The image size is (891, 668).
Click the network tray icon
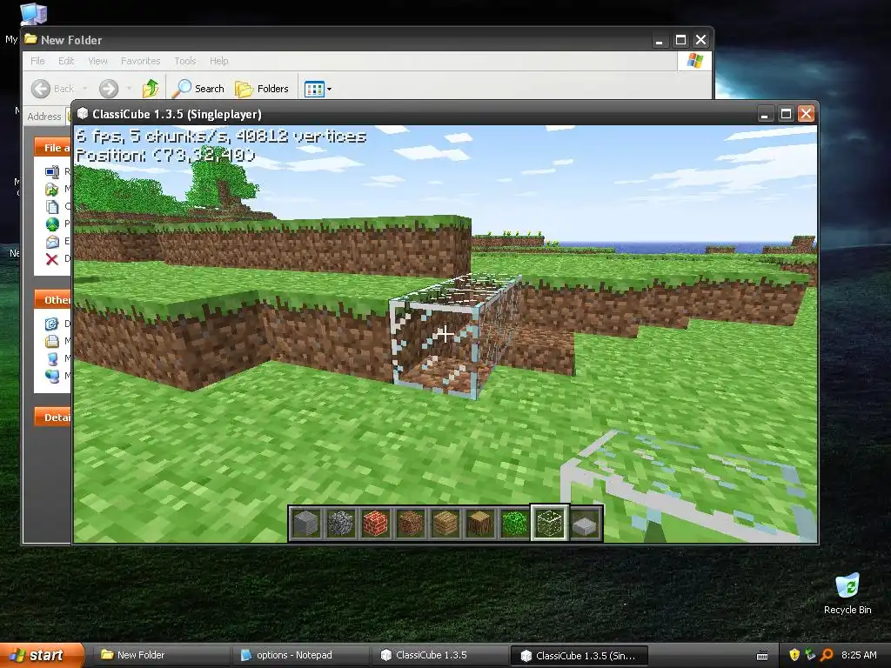[x=810, y=655]
